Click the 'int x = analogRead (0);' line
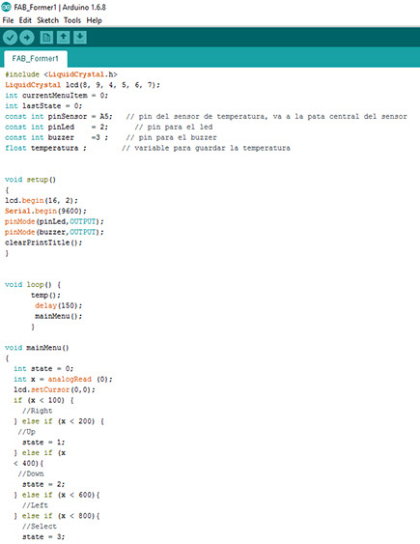The height and width of the screenshot is (544, 420). pyautogui.click(x=63, y=379)
